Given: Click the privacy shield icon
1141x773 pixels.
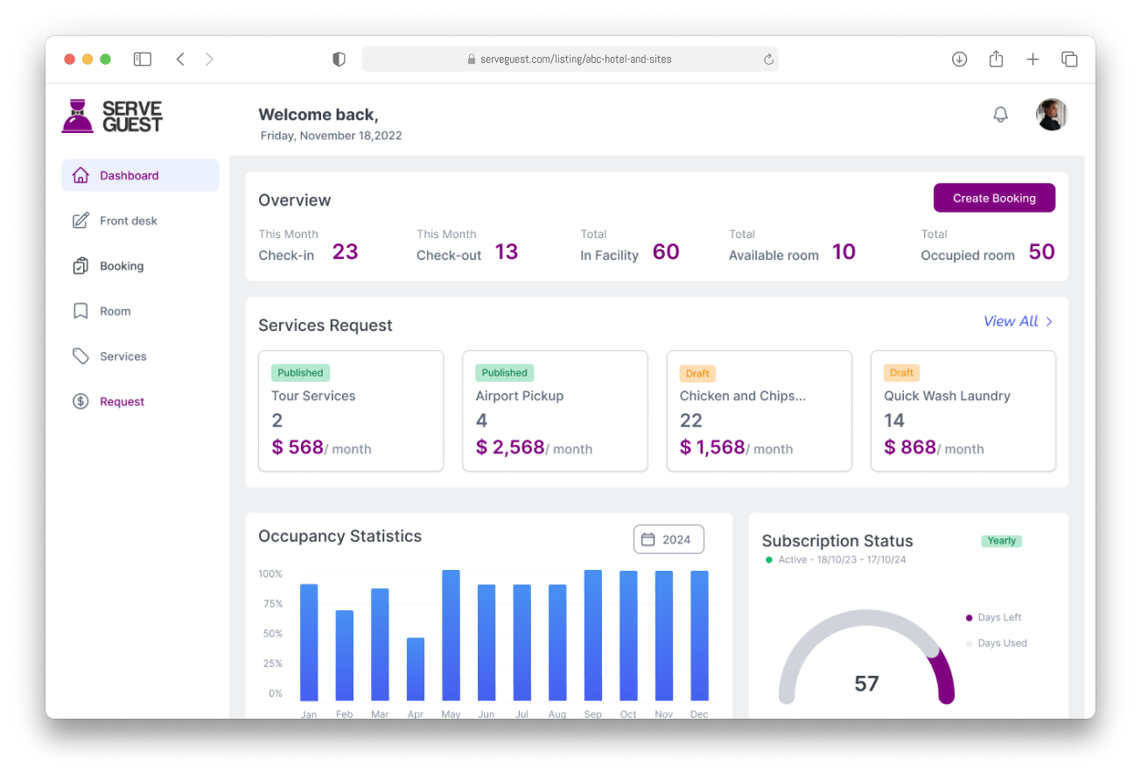Looking at the screenshot, I should coord(339,60).
